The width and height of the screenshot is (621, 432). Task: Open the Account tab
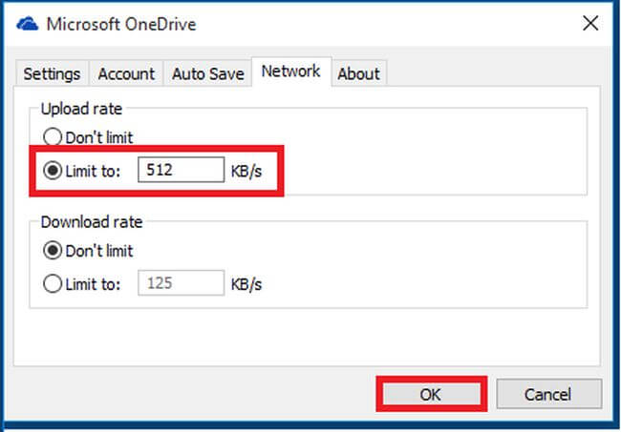tap(126, 73)
